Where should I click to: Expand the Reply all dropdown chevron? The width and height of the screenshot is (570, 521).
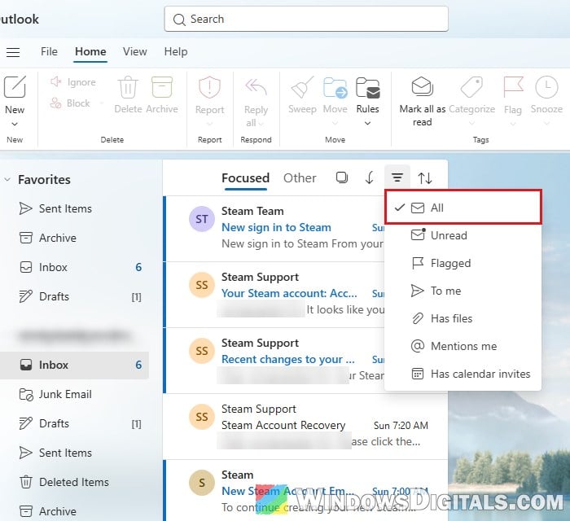[261, 124]
